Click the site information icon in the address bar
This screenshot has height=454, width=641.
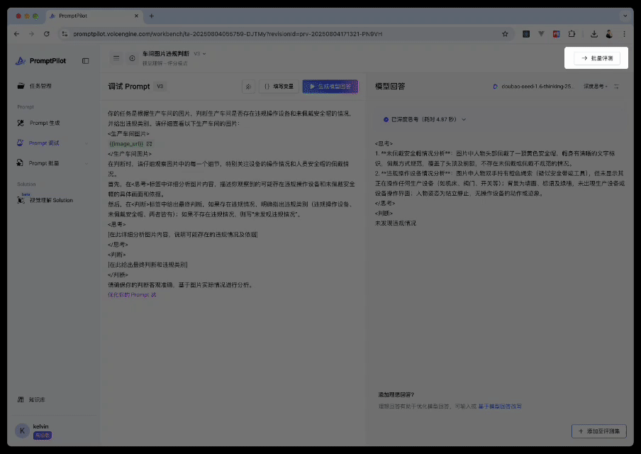(x=65, y=34)
